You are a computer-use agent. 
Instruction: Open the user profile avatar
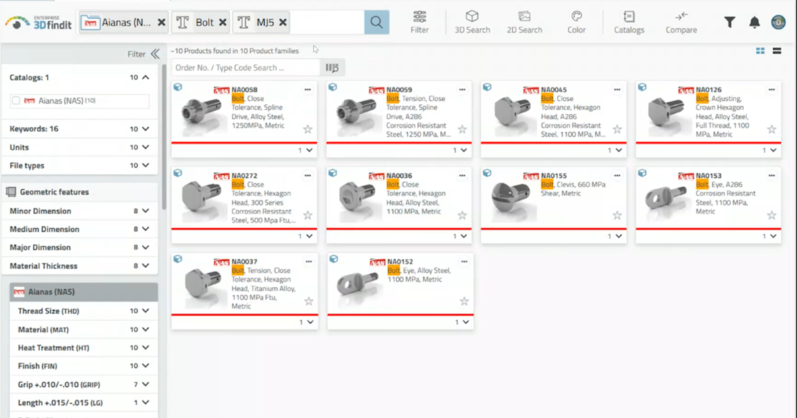click(778, 23)
